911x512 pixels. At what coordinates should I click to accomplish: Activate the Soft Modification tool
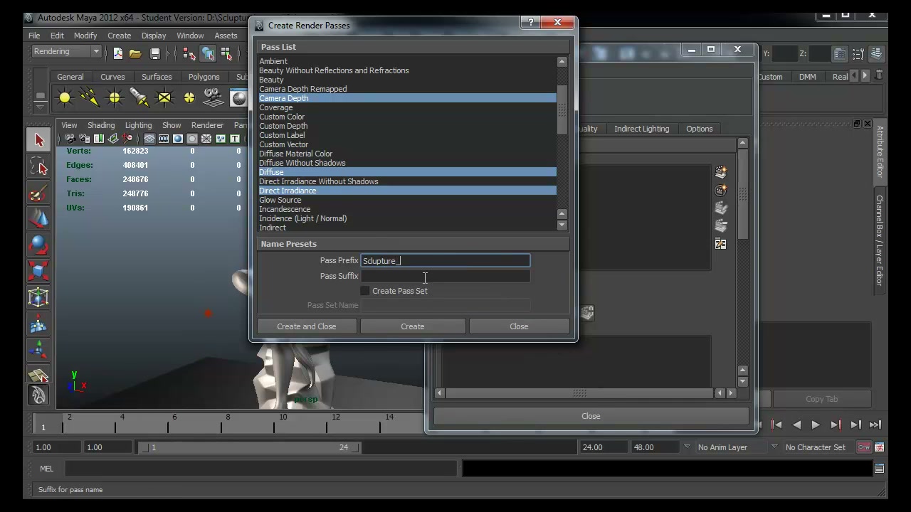point(38,324)
